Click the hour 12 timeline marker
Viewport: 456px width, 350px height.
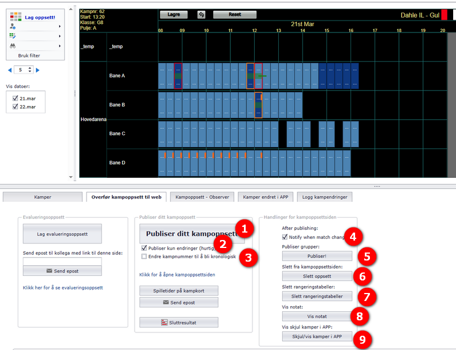coord(254,30)
